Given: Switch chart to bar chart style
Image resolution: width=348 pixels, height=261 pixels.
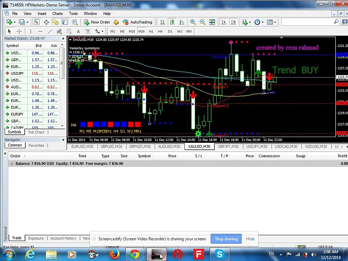Looking at the screenshot, I should click(163, 22).
